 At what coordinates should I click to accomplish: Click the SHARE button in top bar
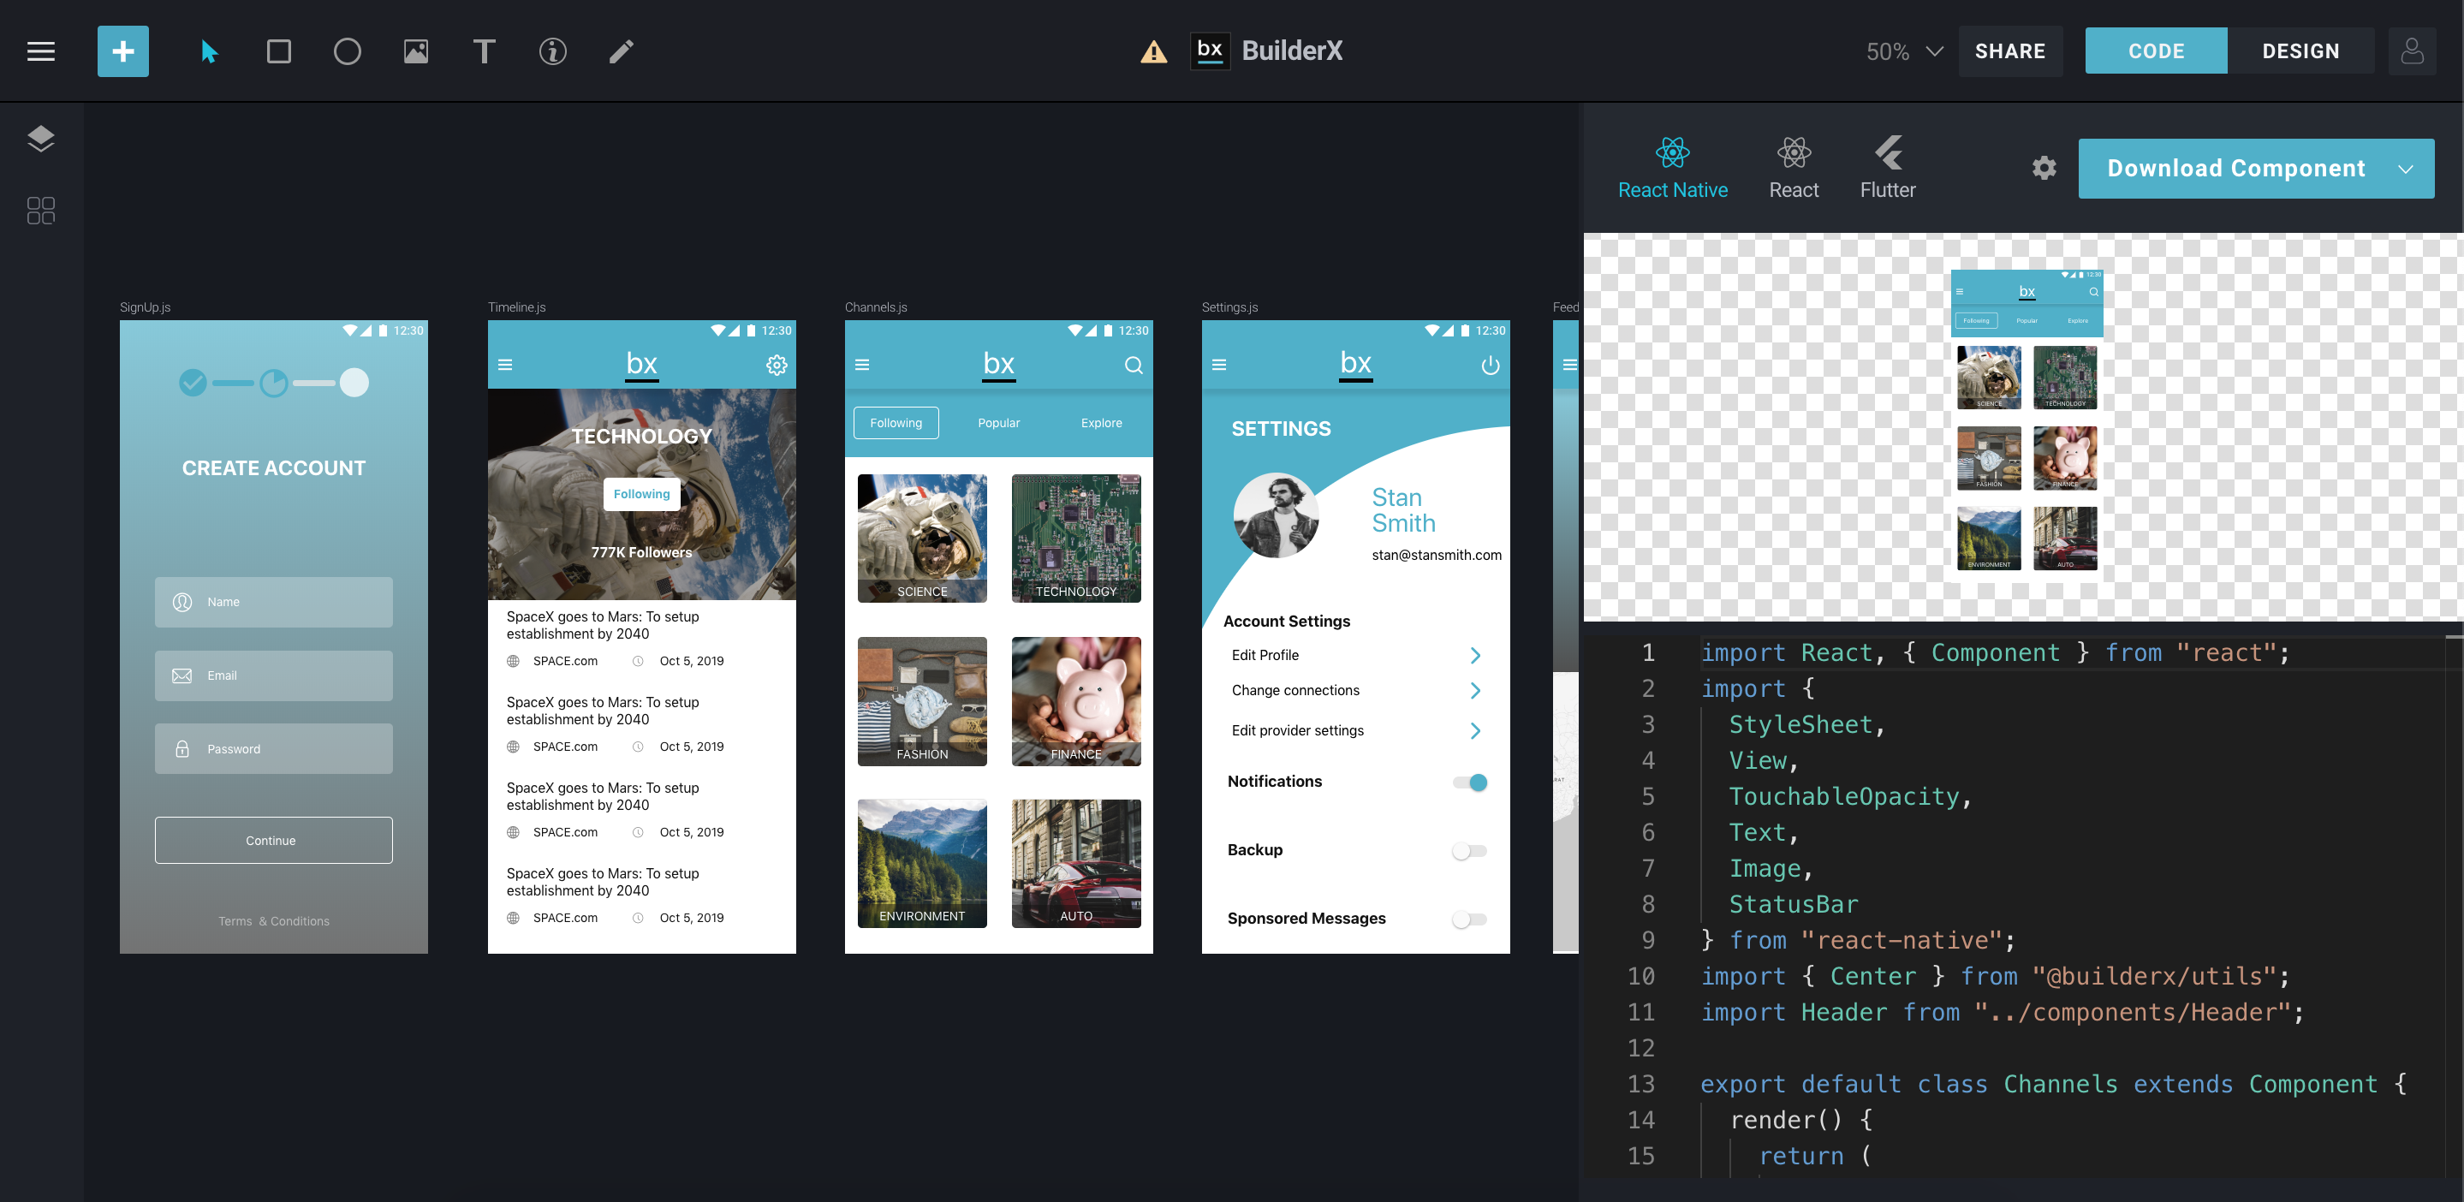pos(2010,51)
